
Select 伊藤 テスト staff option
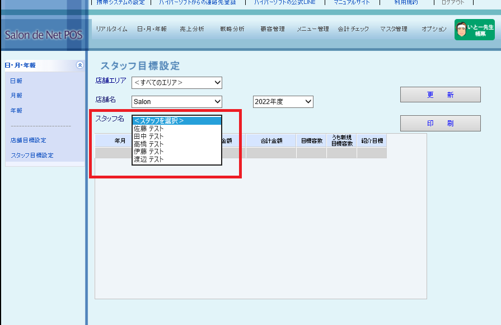point(149,152)
